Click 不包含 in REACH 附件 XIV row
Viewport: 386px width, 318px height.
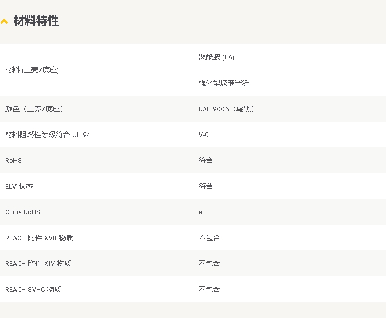click(209, 263)
